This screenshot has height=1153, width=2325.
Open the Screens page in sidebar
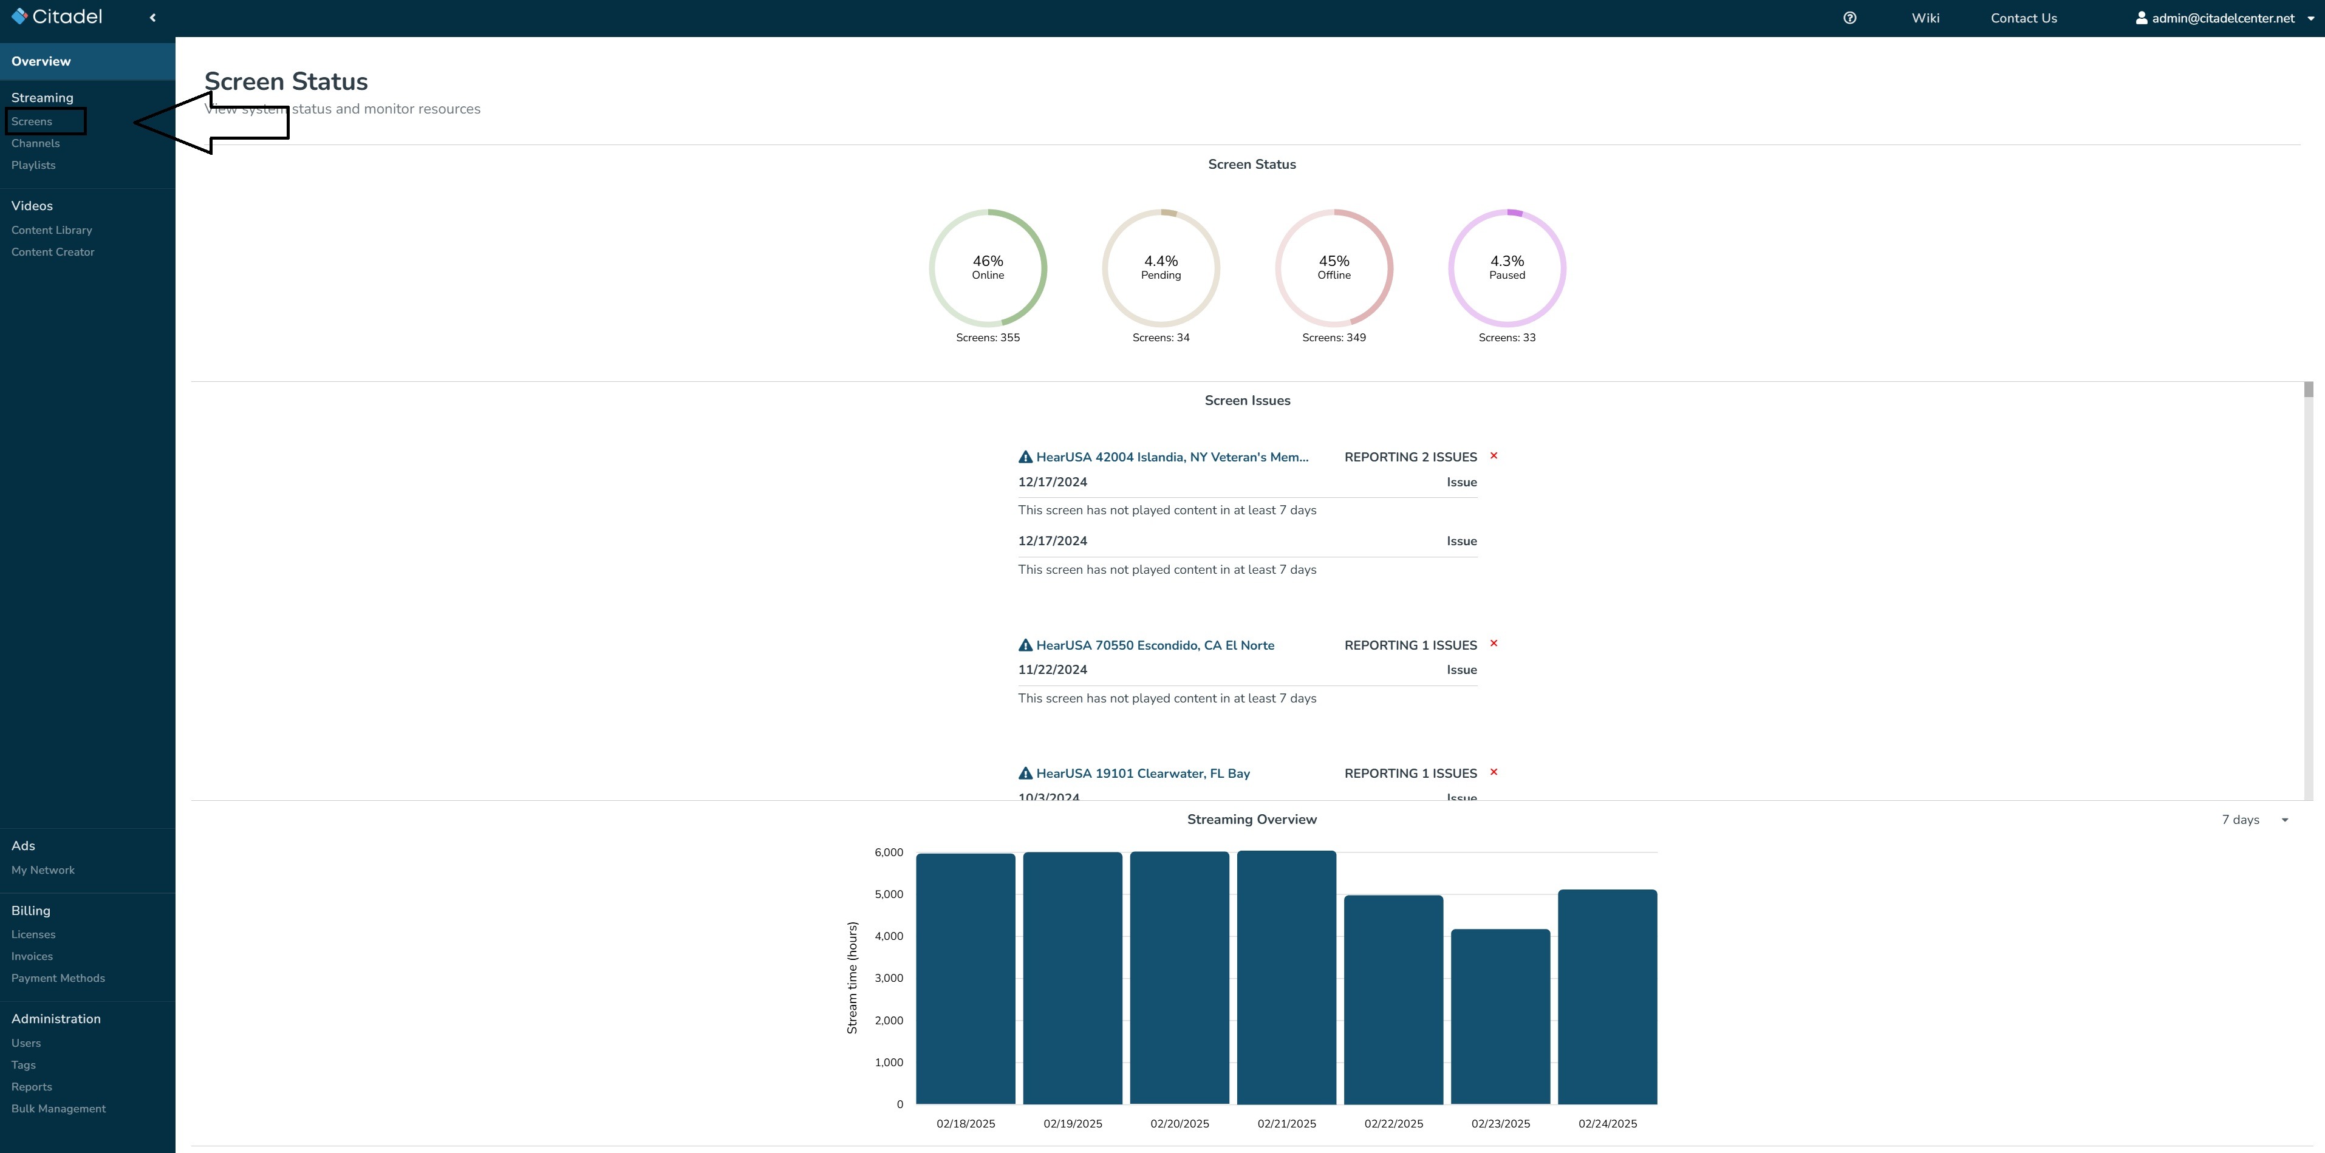pyautogui.click(x=32, y=121)
